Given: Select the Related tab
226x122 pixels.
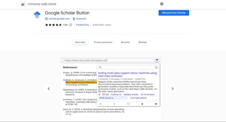Looking at the screenshot, I should [142, 42].
